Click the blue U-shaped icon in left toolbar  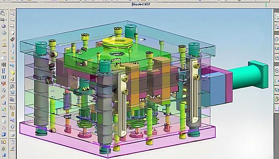[x=4, y=77]
